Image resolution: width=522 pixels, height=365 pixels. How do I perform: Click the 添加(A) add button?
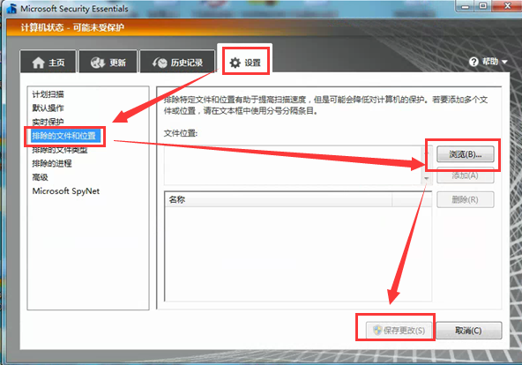click(465, 175)
